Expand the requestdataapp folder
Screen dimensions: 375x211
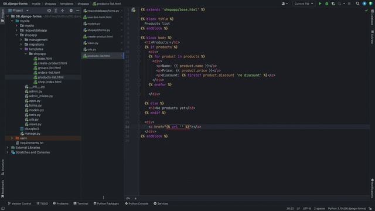(16, 30)
